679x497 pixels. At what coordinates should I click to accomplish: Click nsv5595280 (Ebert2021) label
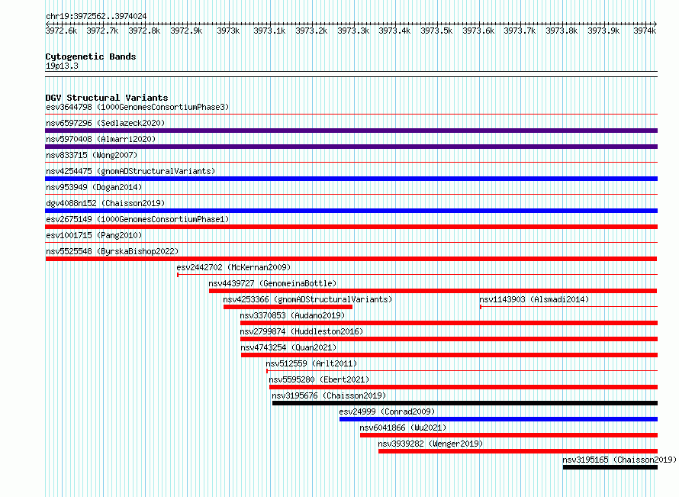[319, 379]
